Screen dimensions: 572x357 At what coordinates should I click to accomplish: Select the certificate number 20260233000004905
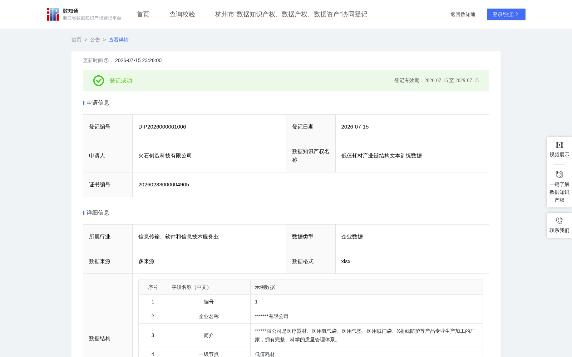coord(164,185)
